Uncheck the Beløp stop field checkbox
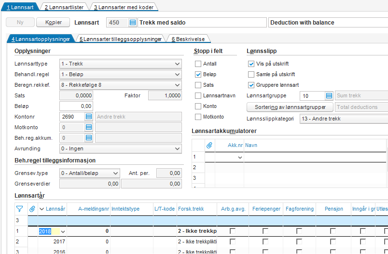The width and height of the screenshot is (388, 254). [x=198, y=74]
